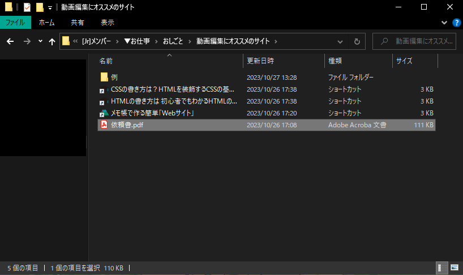Open the 例 folder
Viewport: 463px width, 275px height.
point(114,78)
